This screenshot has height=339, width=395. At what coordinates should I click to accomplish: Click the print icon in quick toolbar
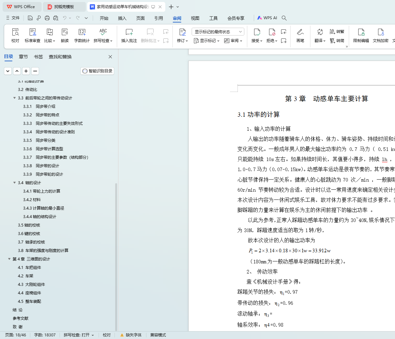click(47, 18)
